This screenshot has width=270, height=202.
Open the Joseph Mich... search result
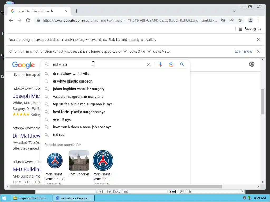click(27, 96)
